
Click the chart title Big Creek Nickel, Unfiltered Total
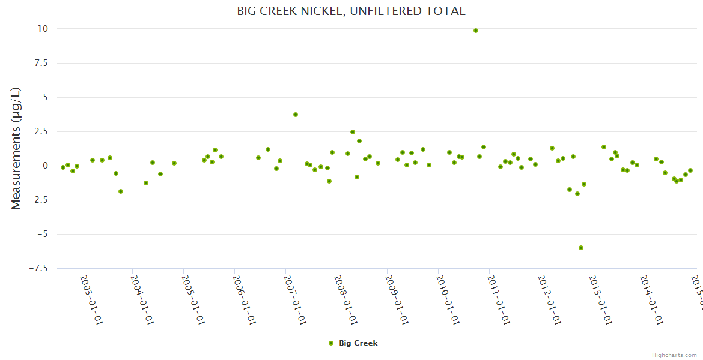click(x=351, y=11)
